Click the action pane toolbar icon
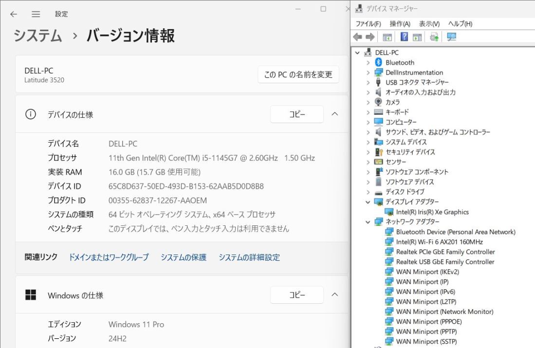 pyautogui.click(x=417, y=37)
